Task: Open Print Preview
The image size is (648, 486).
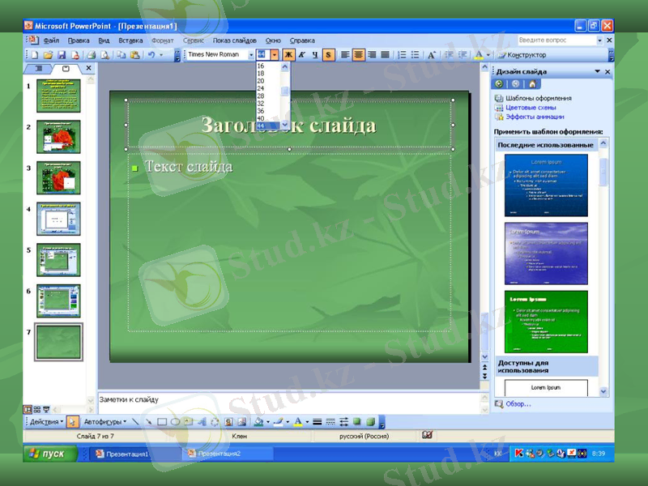Action: tap(106, 54)
